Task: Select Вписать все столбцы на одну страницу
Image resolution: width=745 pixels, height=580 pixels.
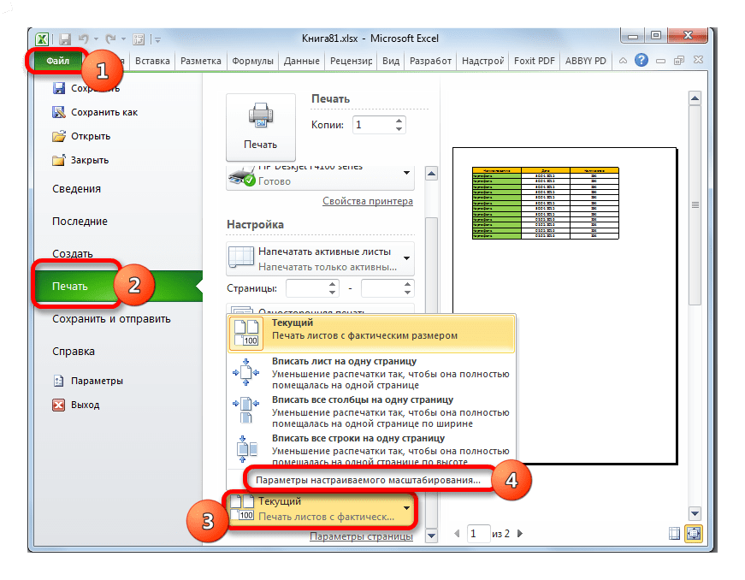Action: point(371,411)
